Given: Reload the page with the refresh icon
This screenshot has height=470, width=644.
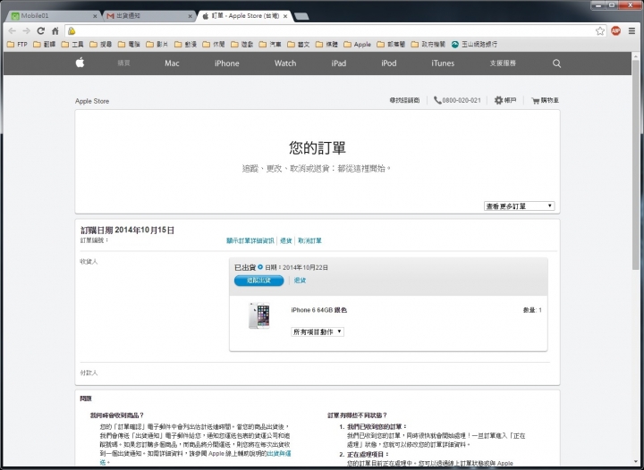Looking at the screenshot, I should tap(40, 30).
